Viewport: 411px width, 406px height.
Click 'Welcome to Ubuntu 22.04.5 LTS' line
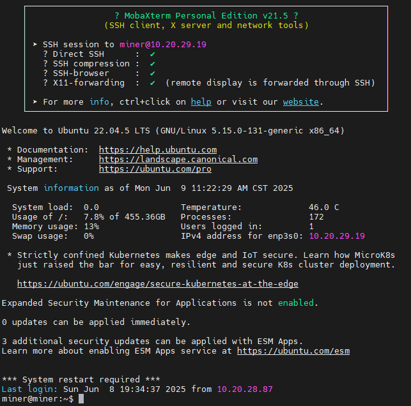173,131
